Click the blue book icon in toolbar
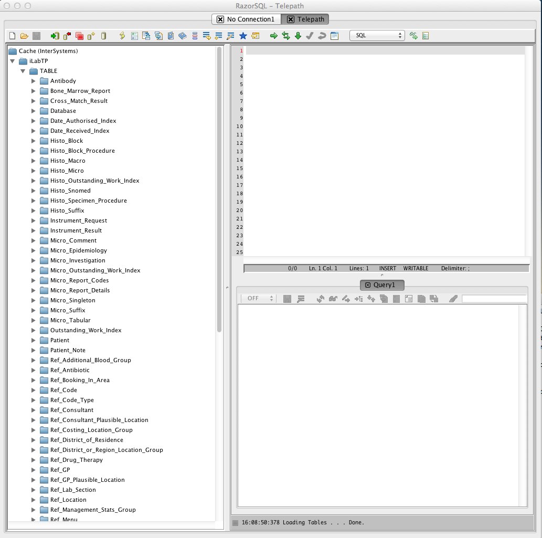Screen dimensions: 542x538 tap(183, 36)
